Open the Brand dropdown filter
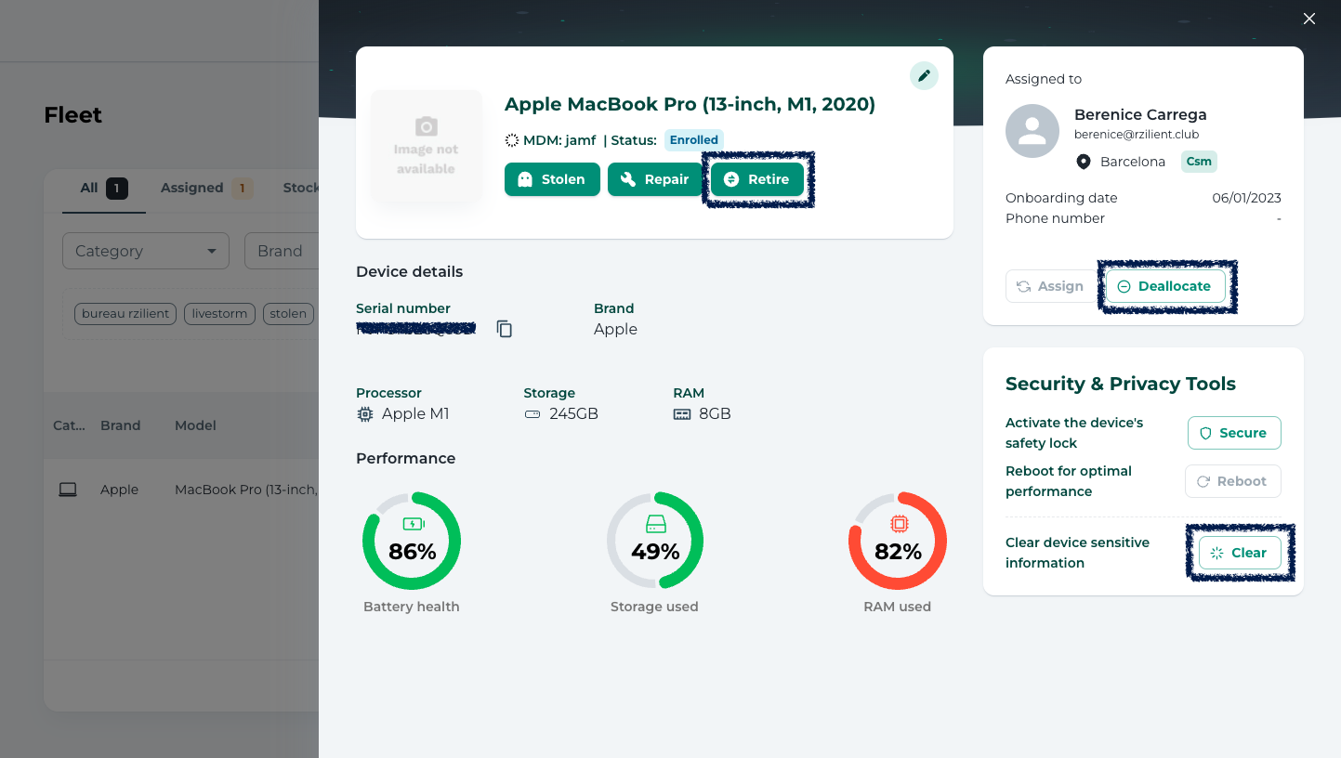 (x=282, y=251)
